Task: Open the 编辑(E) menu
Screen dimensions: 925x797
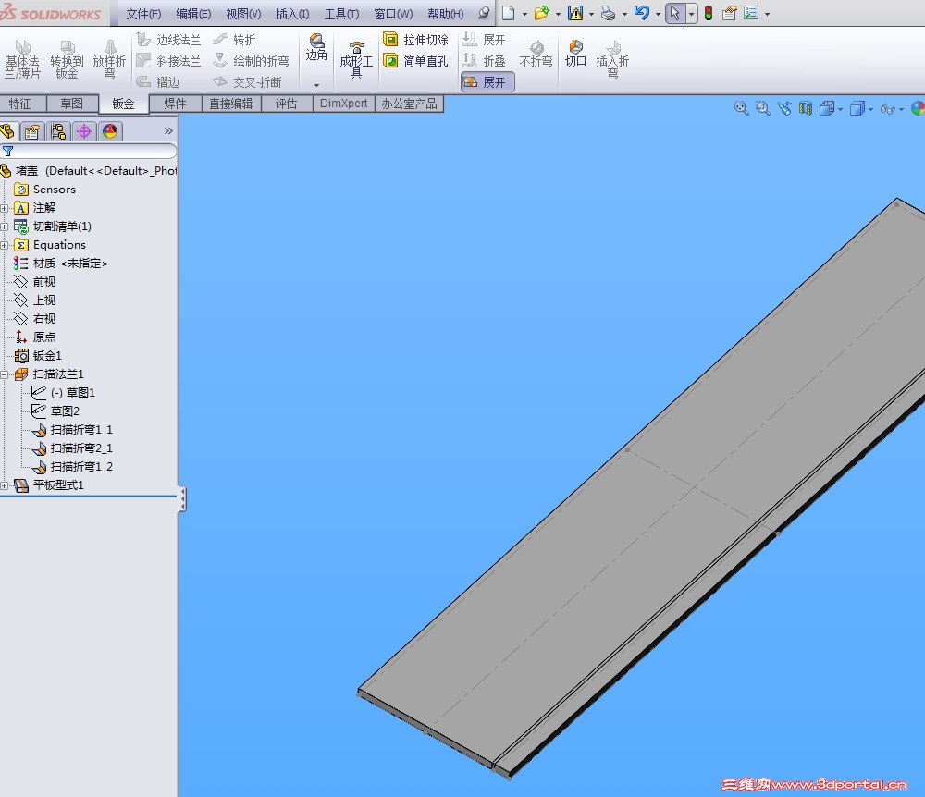Action: click(x=193, y=14)
